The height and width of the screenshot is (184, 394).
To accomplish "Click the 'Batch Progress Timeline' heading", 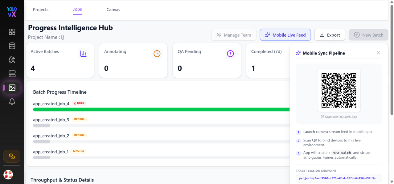I will [x=60, y=92].
